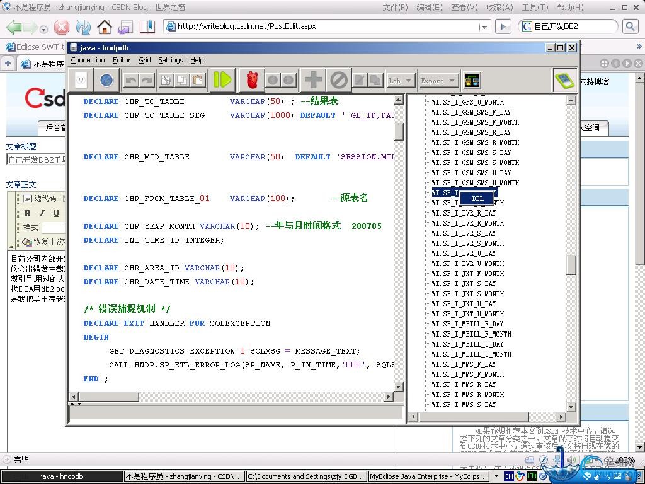The height and width of the screenshot is (484, 645).
Task: Click the second gray circle icon
Action: click(x=288, y=80)
